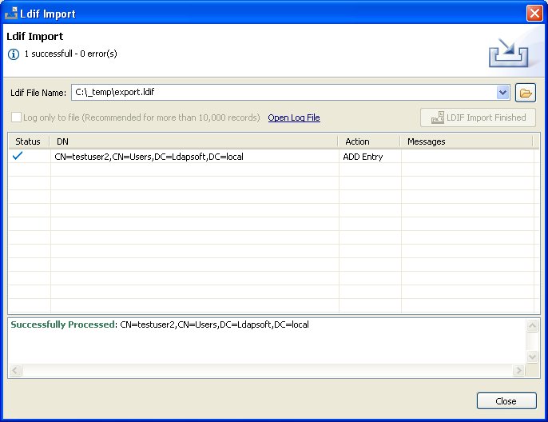548x422 pixels.
Task: Click the large import tray icon
Action: (509, 52)
